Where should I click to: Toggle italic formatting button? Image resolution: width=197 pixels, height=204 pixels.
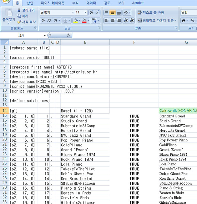point(49,21)
